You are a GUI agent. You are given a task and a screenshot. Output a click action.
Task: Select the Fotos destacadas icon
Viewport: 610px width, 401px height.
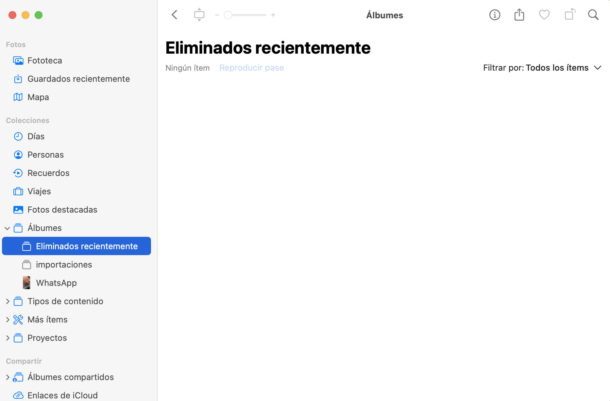[18, 209]
